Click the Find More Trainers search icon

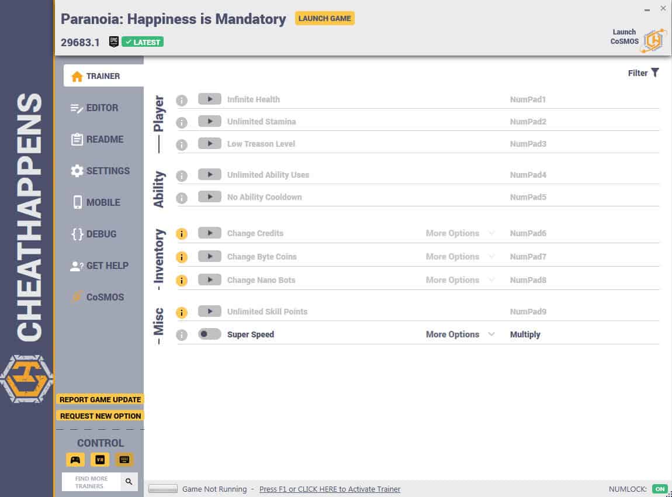click(129, 482)
